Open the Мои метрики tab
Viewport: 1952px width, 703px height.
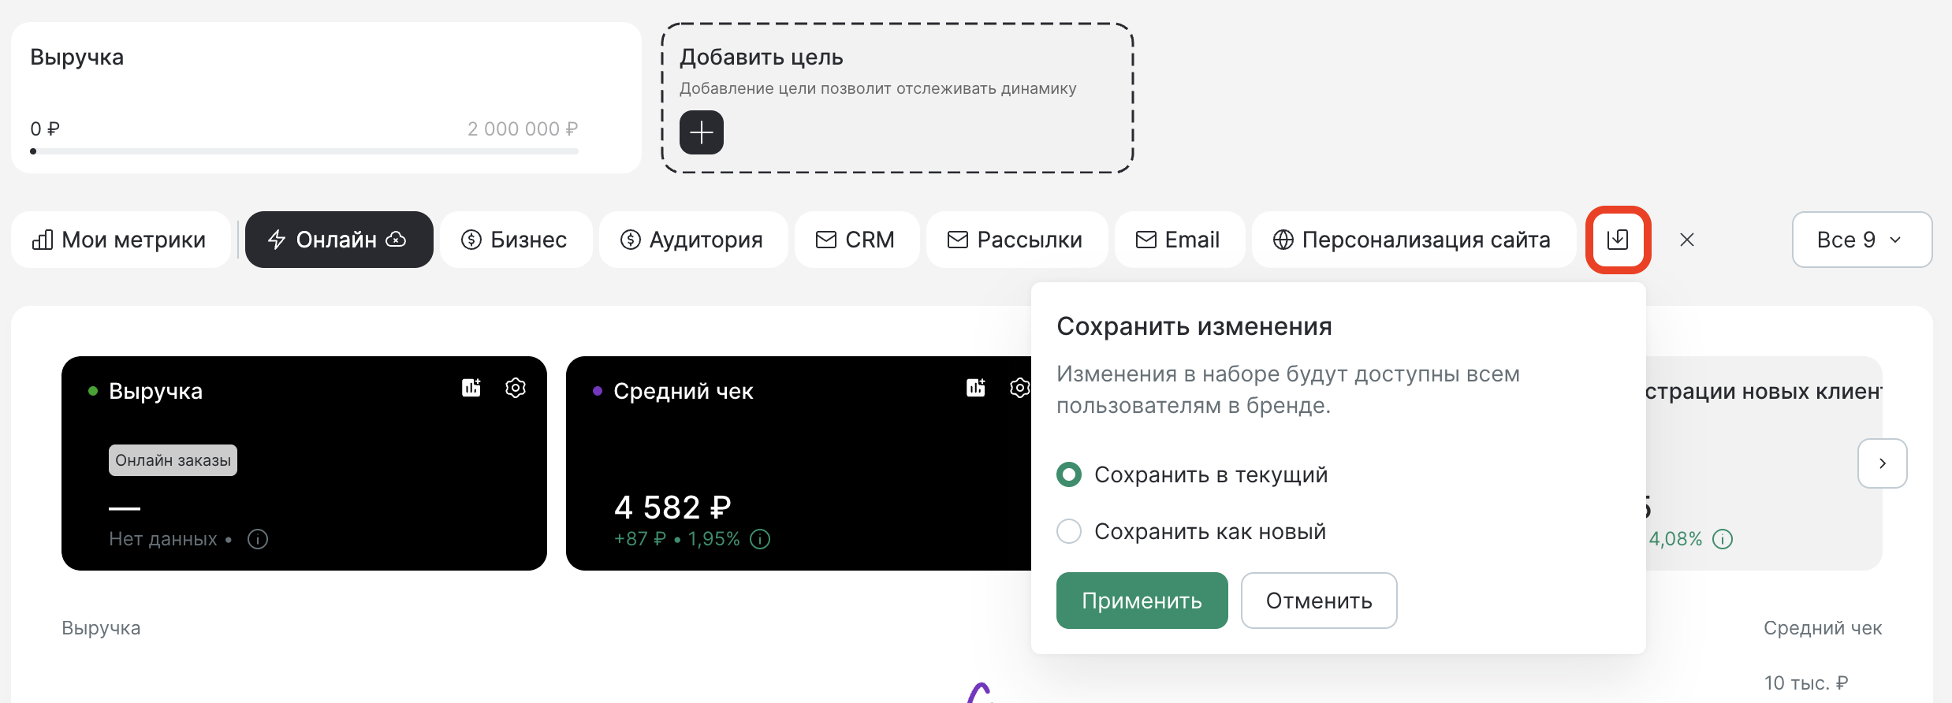[x=120, y=240]
